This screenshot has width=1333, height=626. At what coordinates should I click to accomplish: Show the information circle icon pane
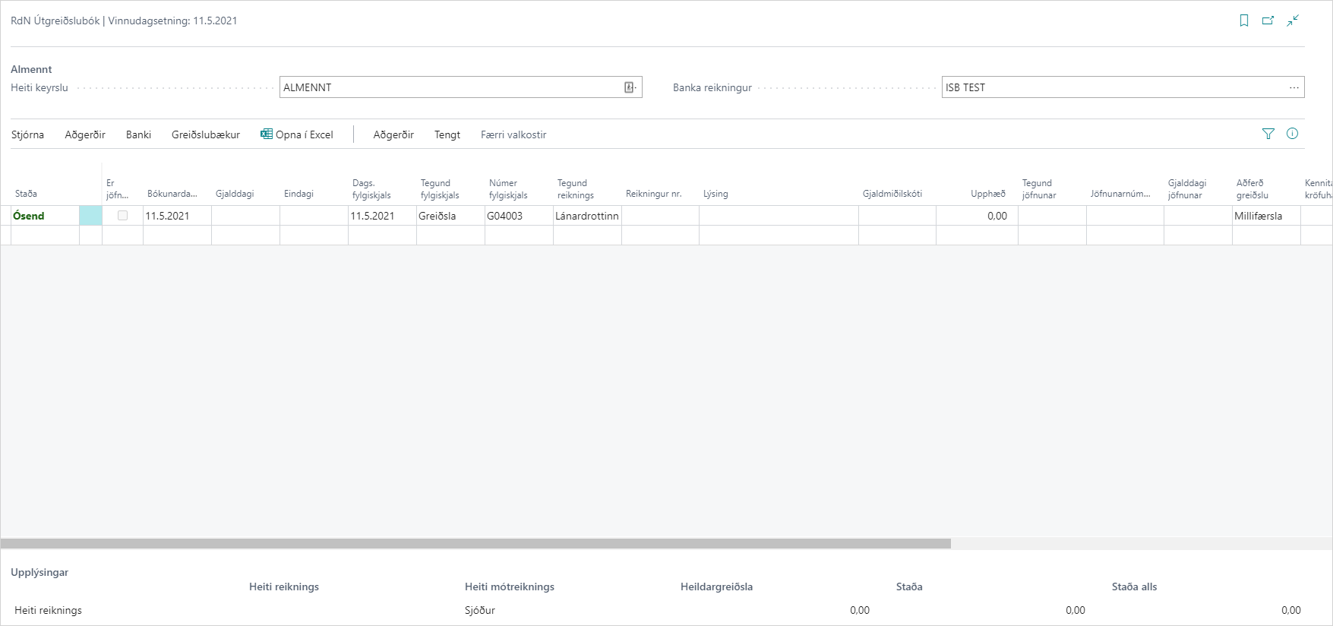click(1292, 134)
